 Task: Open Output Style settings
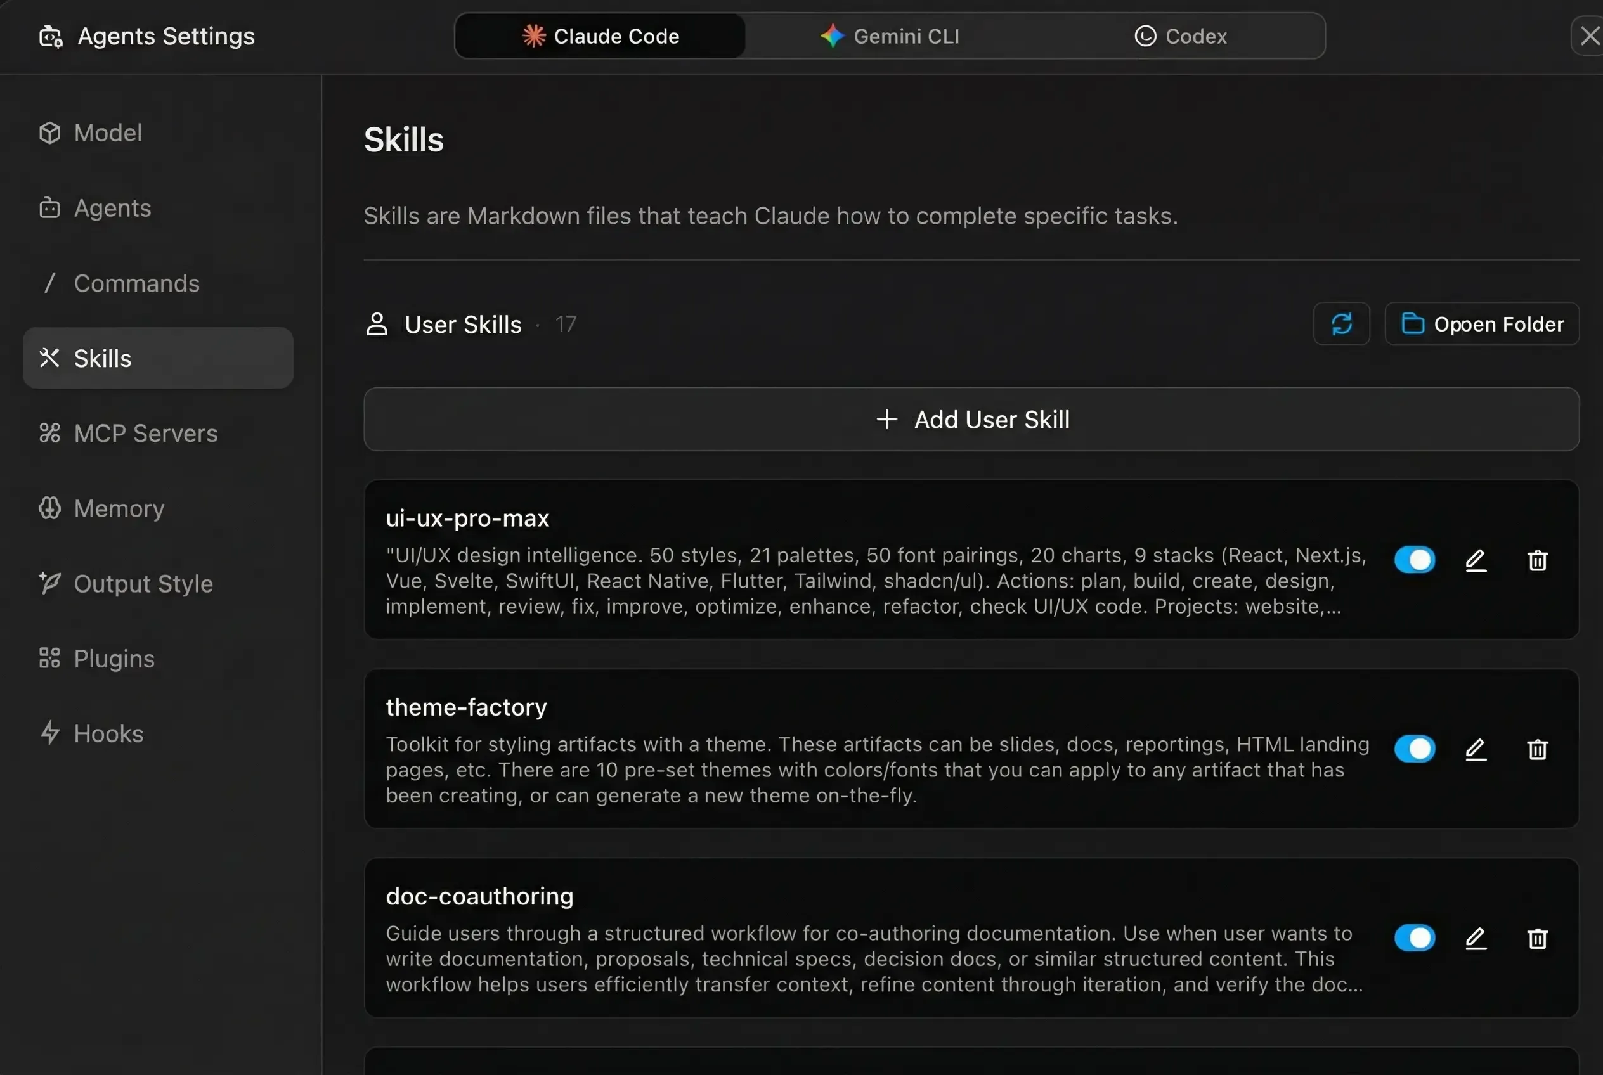pos(143,583)
